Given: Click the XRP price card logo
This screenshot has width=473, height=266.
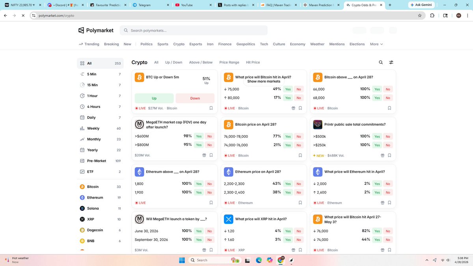Looking at the screenshot, I should click(229, 219).
